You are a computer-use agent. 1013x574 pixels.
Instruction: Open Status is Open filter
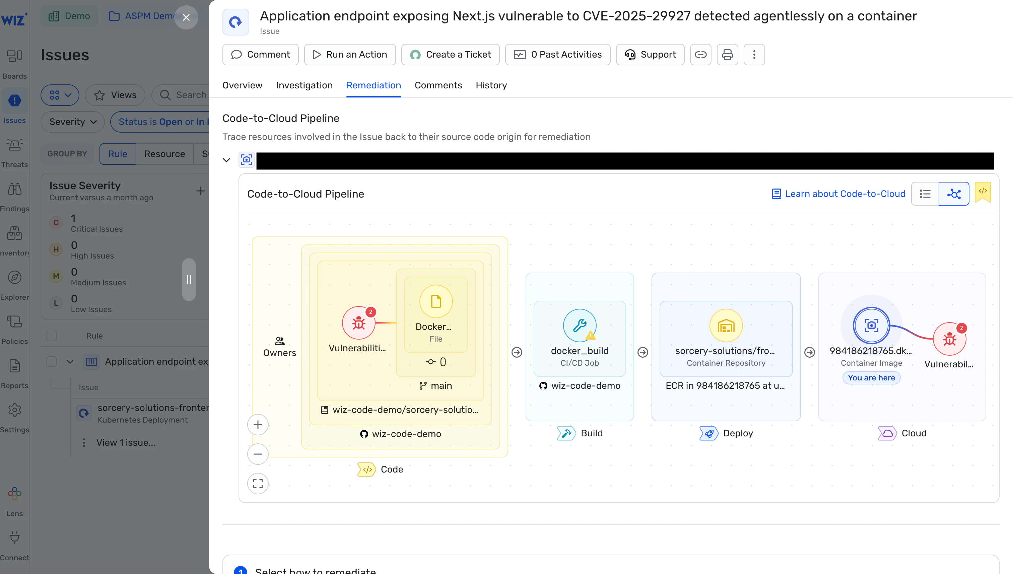tap(160, 122)
